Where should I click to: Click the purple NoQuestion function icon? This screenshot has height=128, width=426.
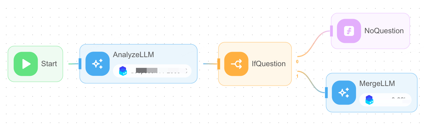(349, 31)
